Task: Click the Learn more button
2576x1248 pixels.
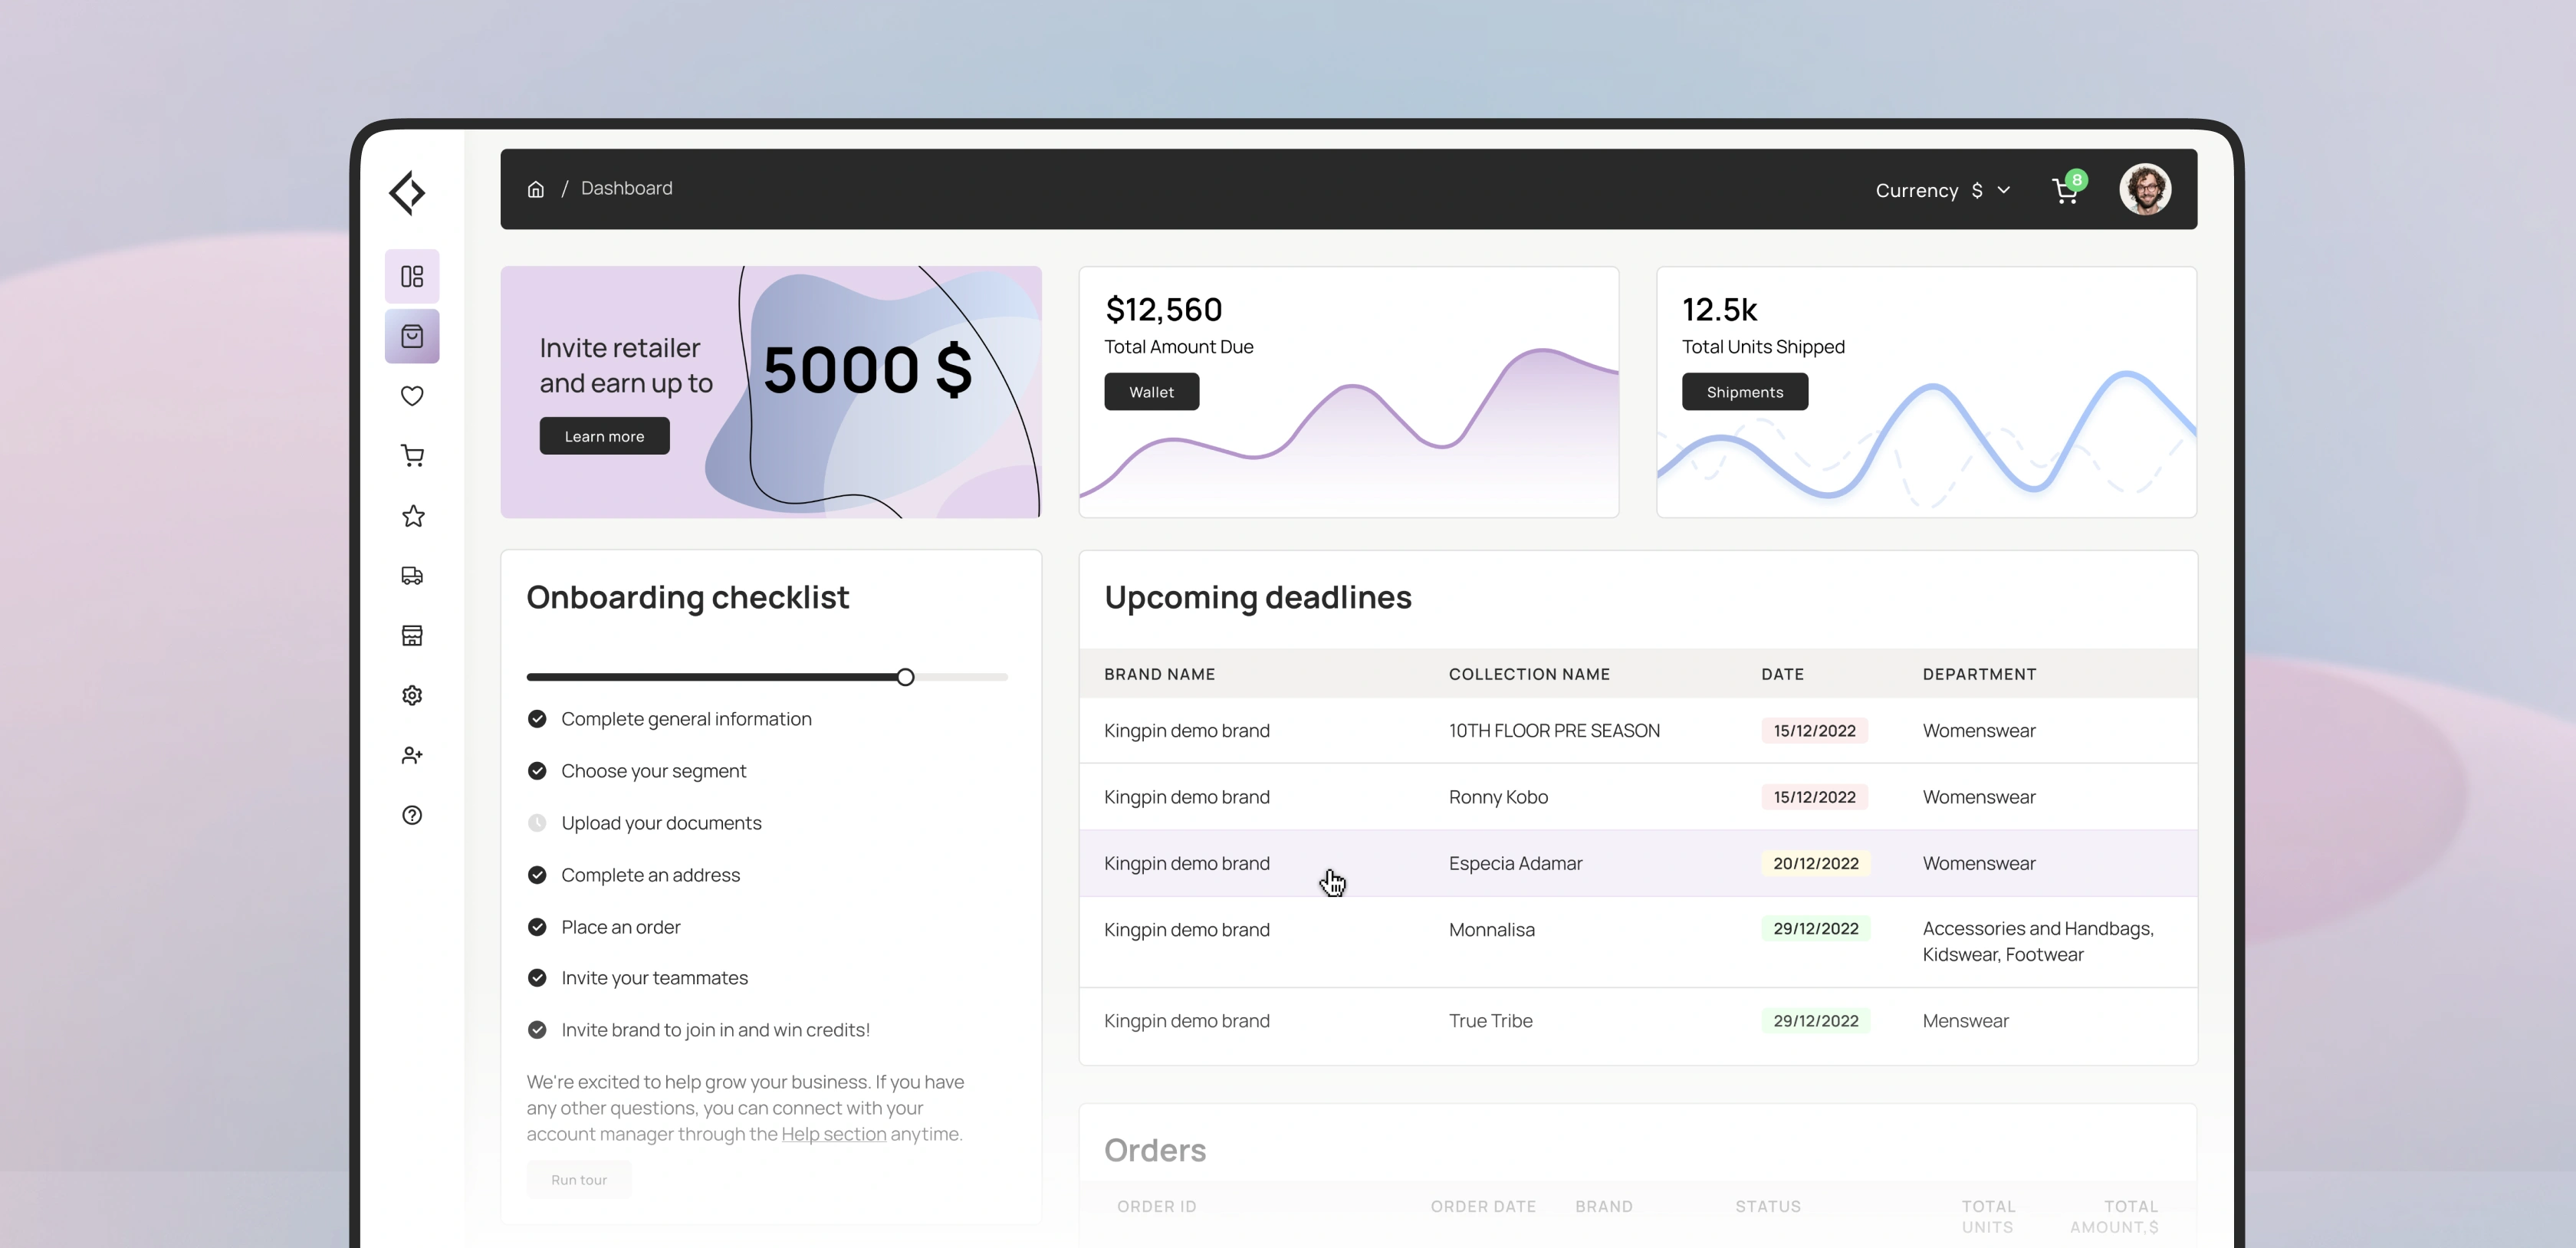Action: click(x=604, y=436)
